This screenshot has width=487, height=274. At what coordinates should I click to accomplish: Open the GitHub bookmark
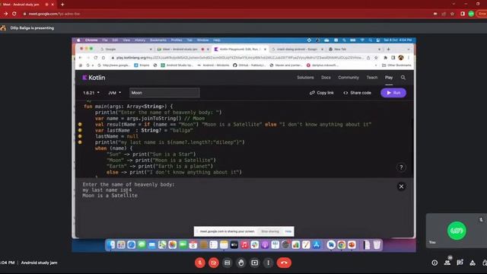coord(249,65)
